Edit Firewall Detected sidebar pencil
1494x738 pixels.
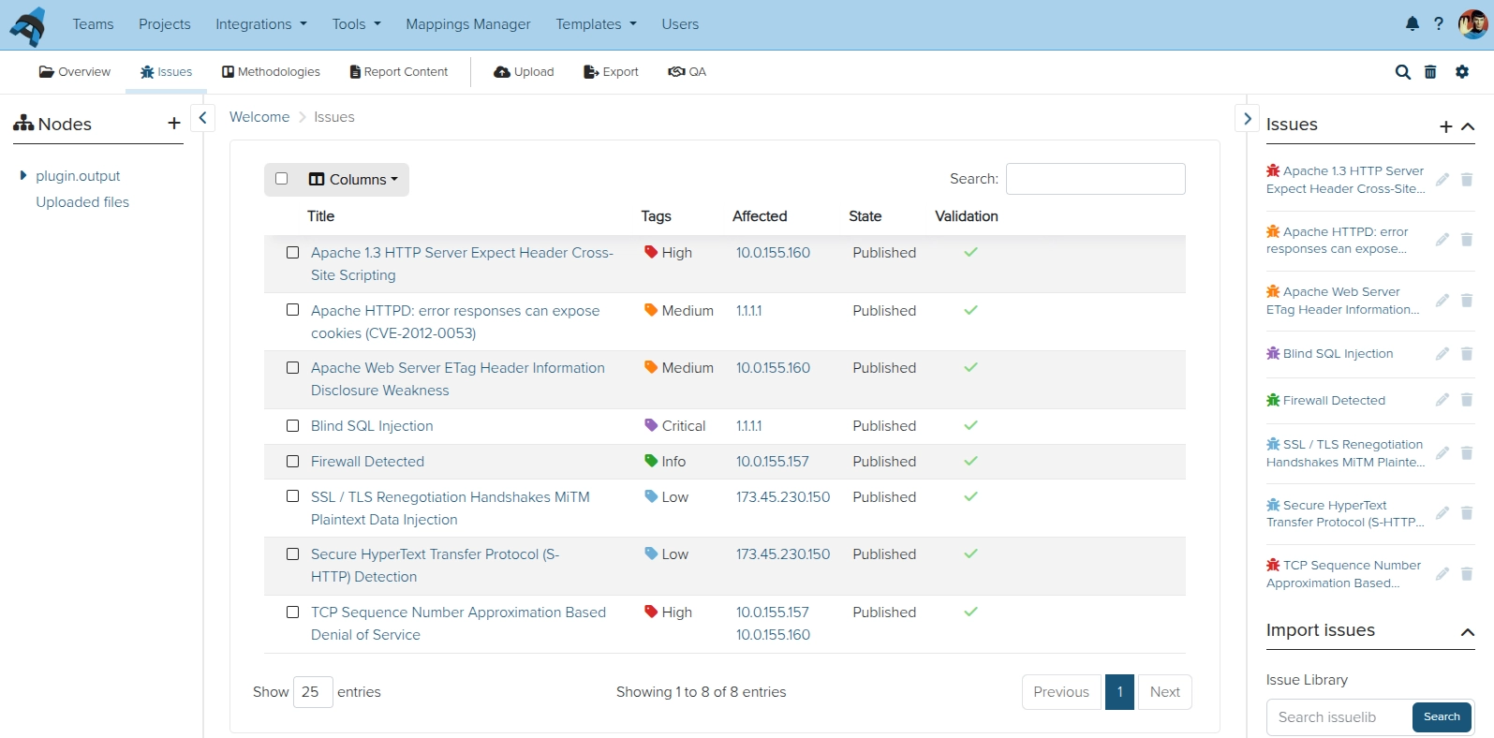pos(1442,400)
